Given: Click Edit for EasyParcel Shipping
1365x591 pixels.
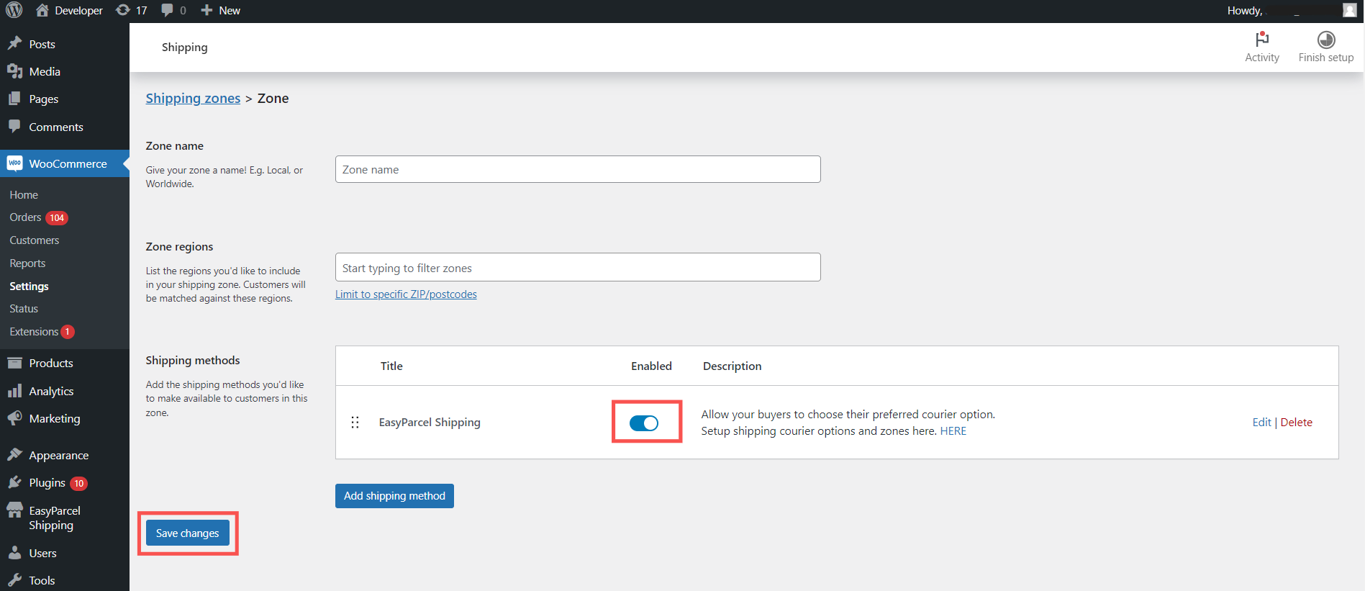Looking at the screenshot, I should click(1261, 422).
